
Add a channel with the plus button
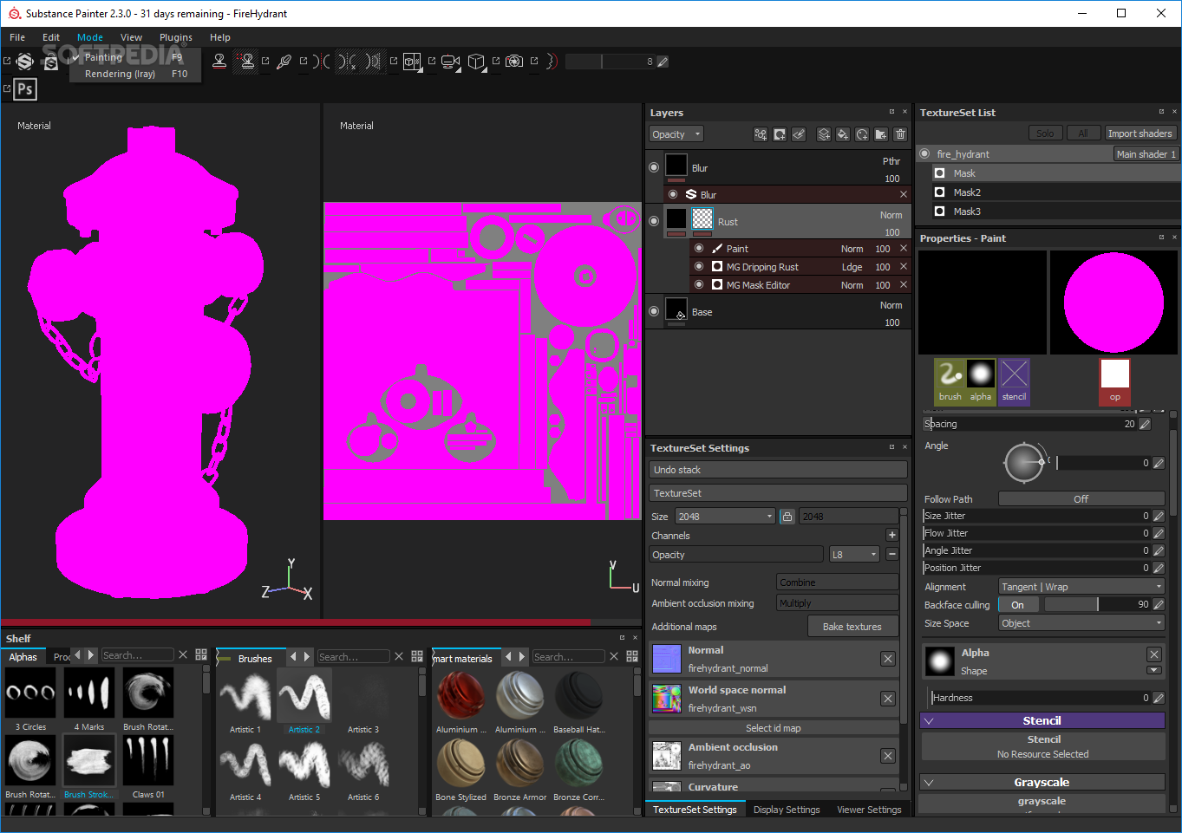pyautogui.click(x=891, y=535)
